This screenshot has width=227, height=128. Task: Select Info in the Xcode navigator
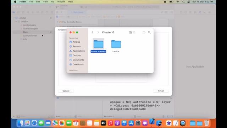[x=25, y=39]
